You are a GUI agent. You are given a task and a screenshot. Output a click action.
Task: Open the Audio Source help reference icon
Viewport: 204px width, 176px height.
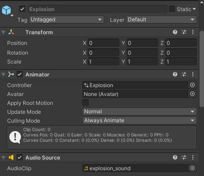tap(175, 157)
